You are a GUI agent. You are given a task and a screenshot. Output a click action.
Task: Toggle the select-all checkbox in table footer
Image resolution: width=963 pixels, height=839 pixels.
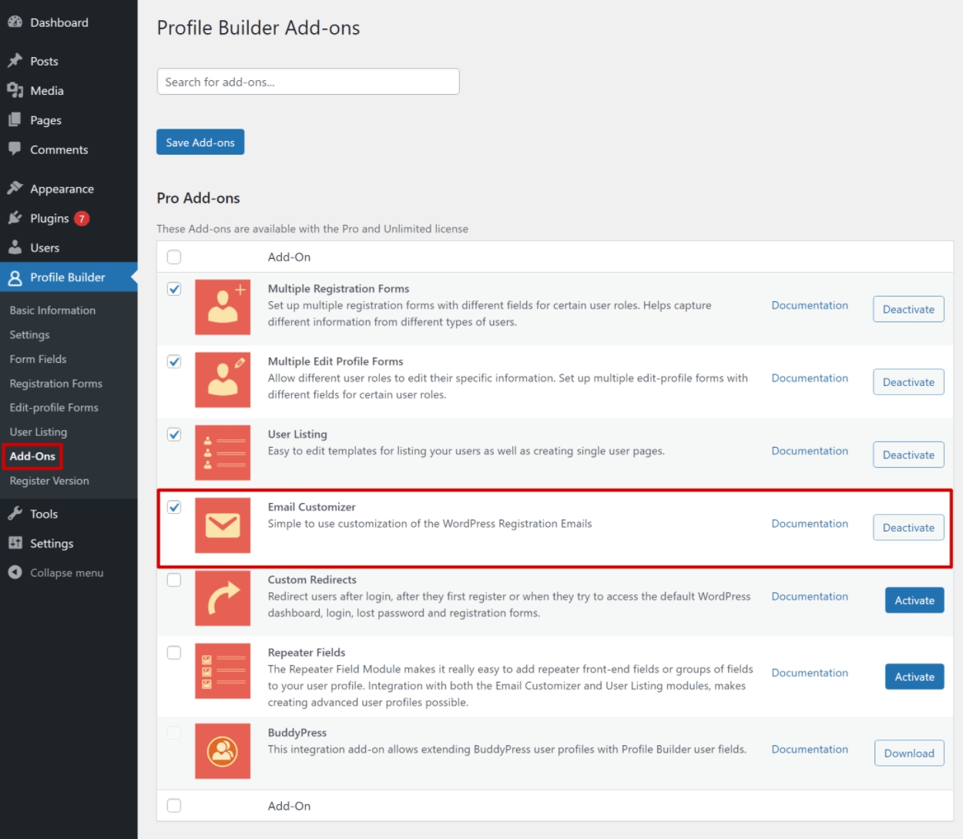tap(174, 805)
